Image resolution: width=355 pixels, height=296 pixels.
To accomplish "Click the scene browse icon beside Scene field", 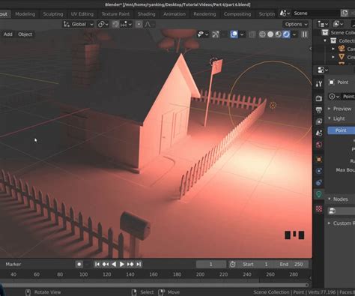I will click(x=284, y=13).
